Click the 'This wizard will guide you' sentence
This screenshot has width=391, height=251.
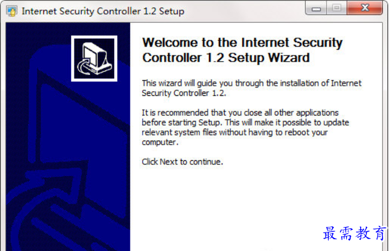pyautogui.click(x=252, y=83)
